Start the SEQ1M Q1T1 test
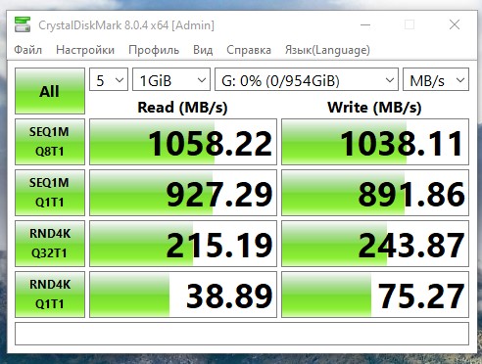This screenshot has width=482, height=364. (50, 193)
